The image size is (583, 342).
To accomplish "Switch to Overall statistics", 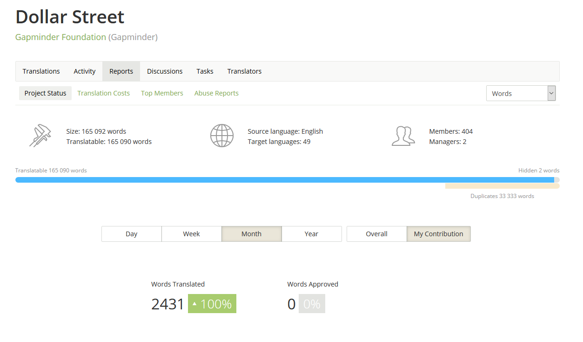I will click(376, 234).
